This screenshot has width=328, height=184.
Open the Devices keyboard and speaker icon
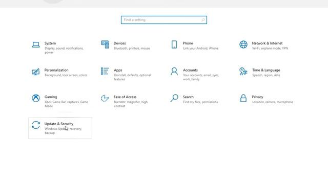pyautogui.click(x=105, y=44)
